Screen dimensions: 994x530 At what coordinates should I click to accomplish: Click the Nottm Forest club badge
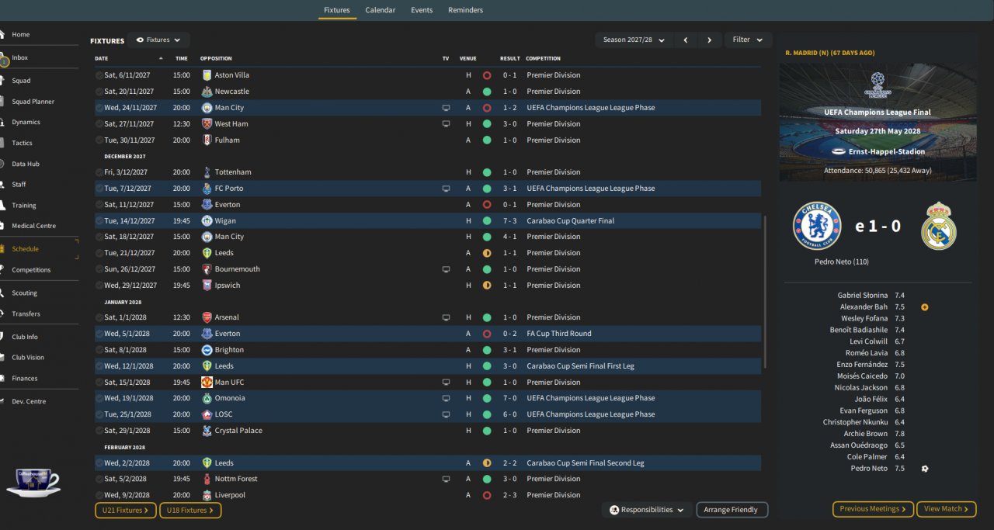coord(207,479)
